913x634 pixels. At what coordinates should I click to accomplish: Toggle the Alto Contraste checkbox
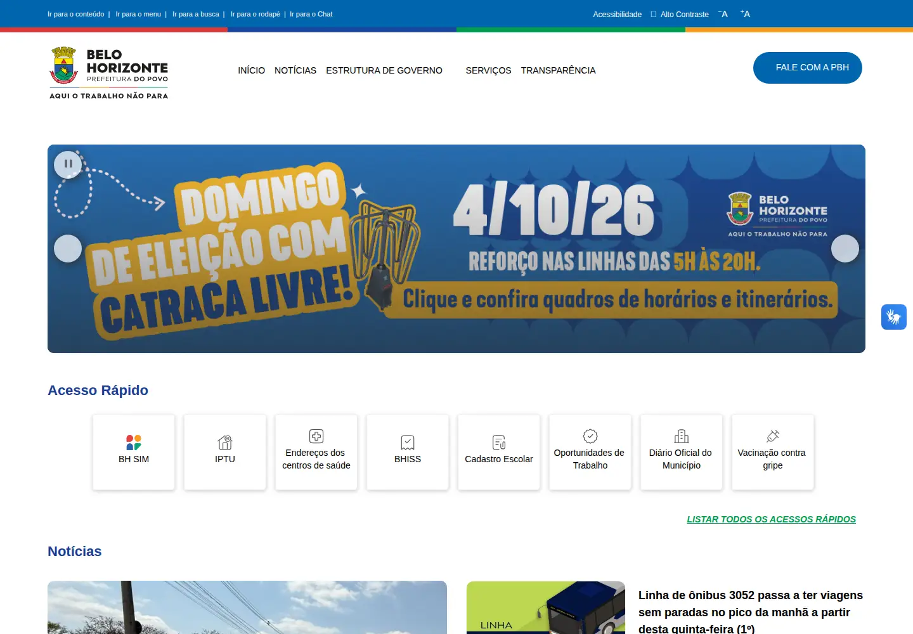coord(654,14)
